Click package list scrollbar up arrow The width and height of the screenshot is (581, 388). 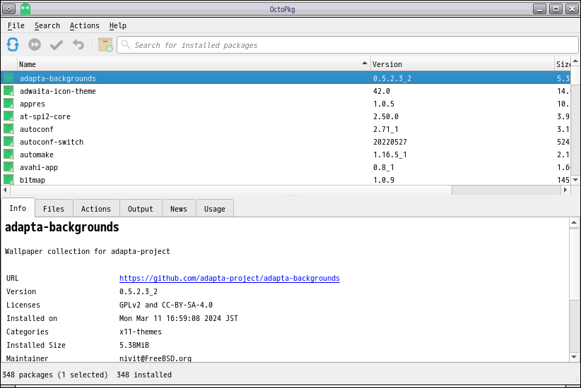[x=575, y=61]
